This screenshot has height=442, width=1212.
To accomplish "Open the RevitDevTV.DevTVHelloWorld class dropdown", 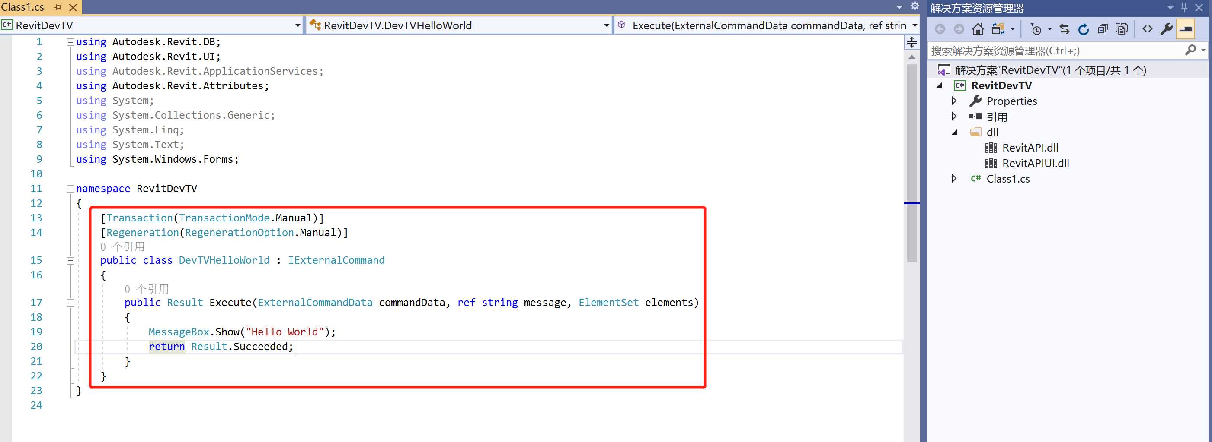I will tap(606, 25).
